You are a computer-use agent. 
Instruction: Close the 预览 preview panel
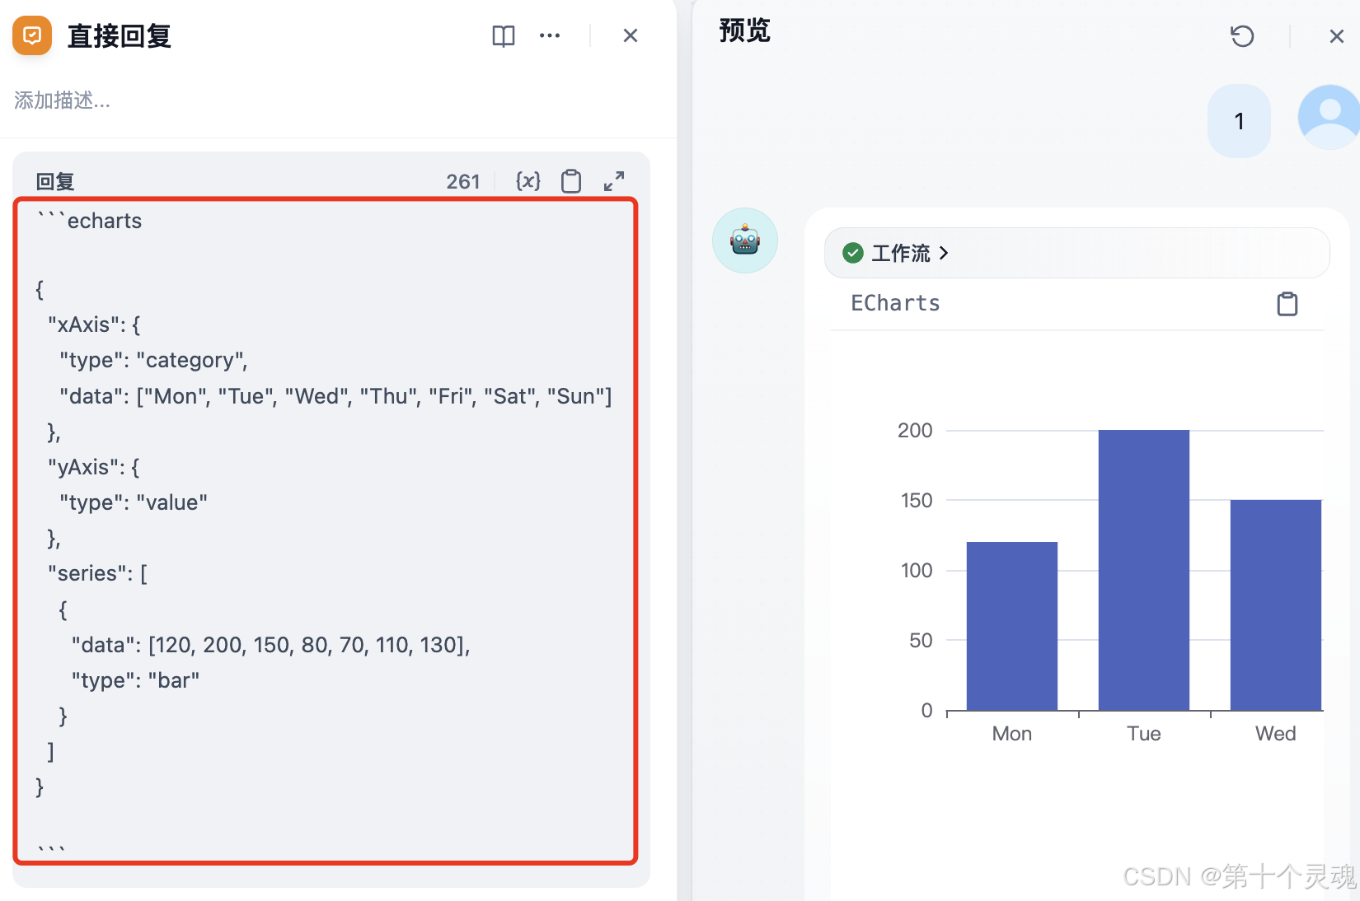pos(1337,36)
